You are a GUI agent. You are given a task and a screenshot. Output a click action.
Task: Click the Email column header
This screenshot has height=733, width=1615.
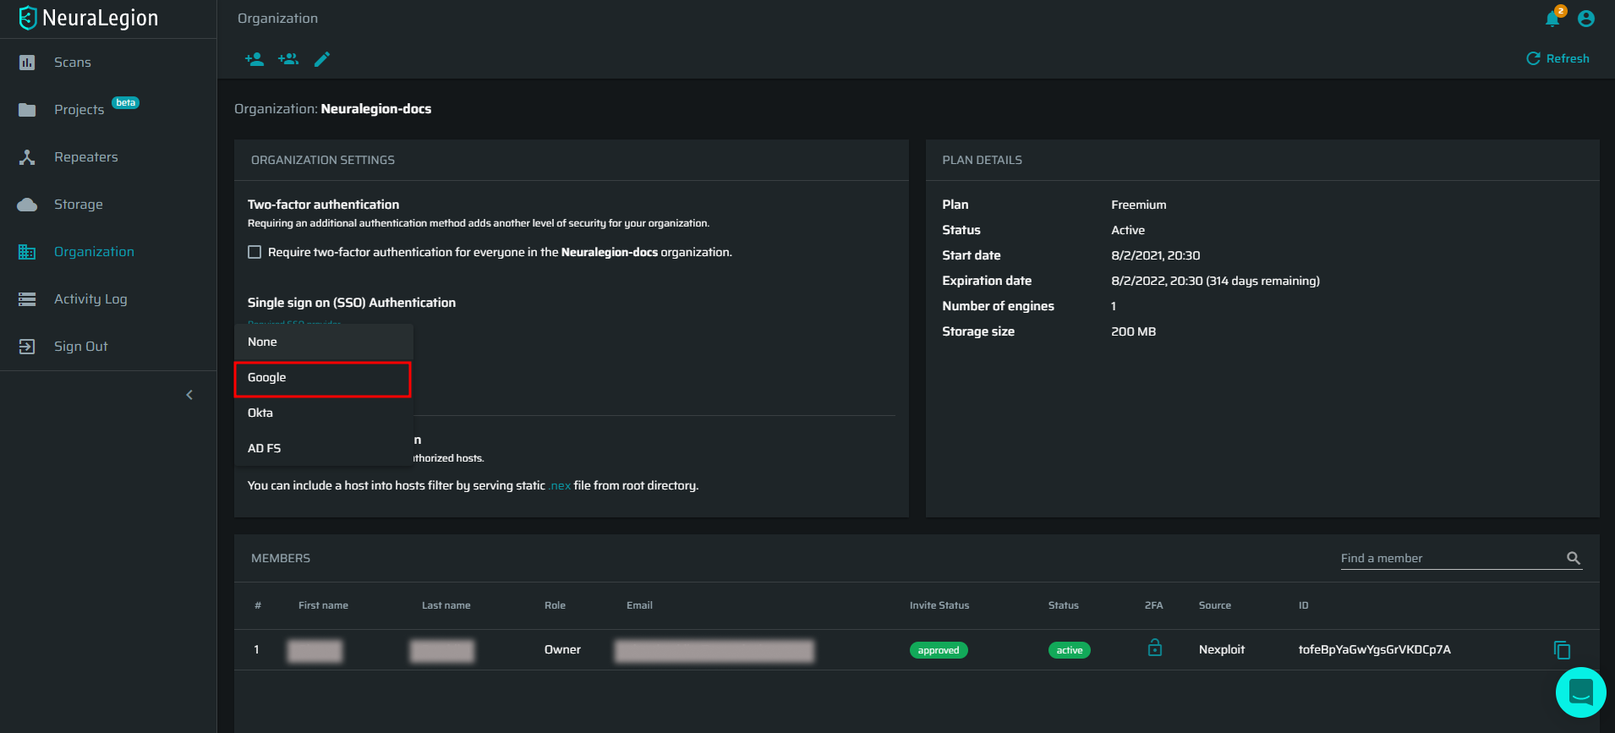(x=639, y=605)
